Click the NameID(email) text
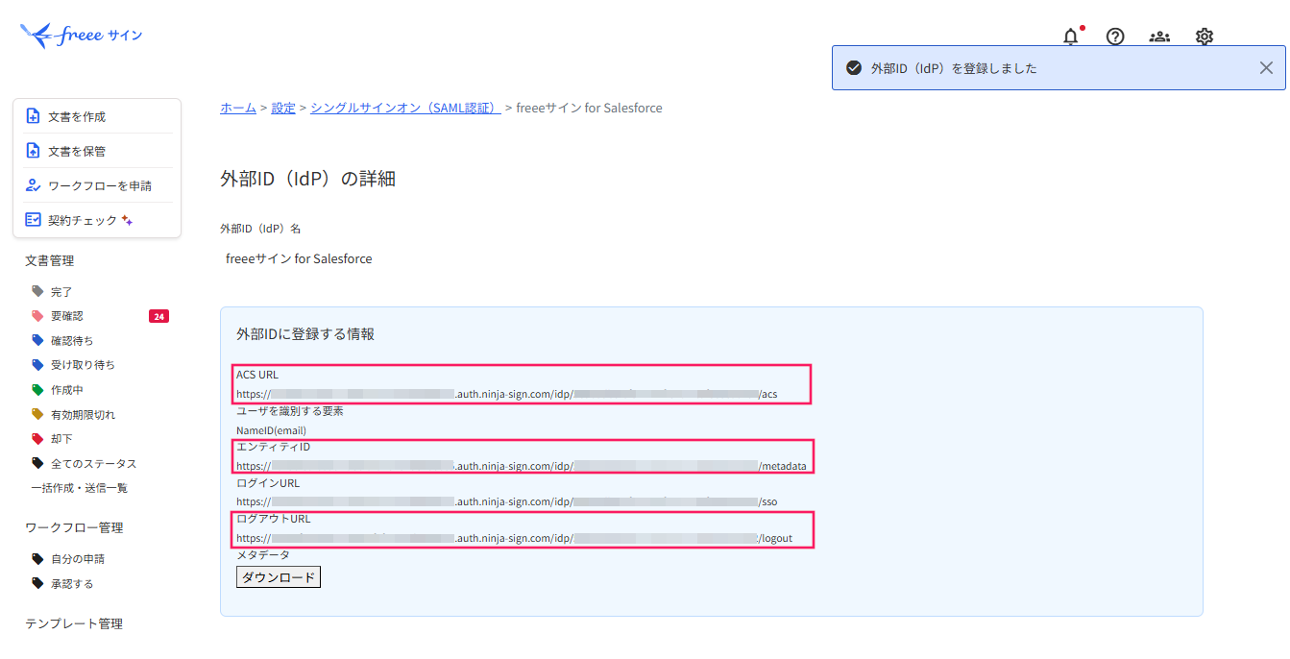 point(272,430)
